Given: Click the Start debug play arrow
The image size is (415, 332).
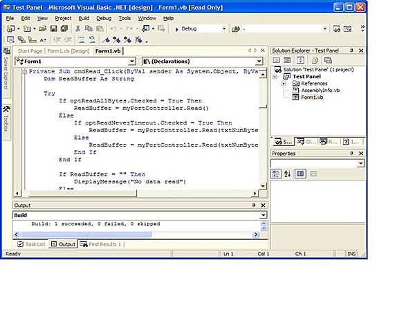Looking at the screenshot, I should point(177,29).
